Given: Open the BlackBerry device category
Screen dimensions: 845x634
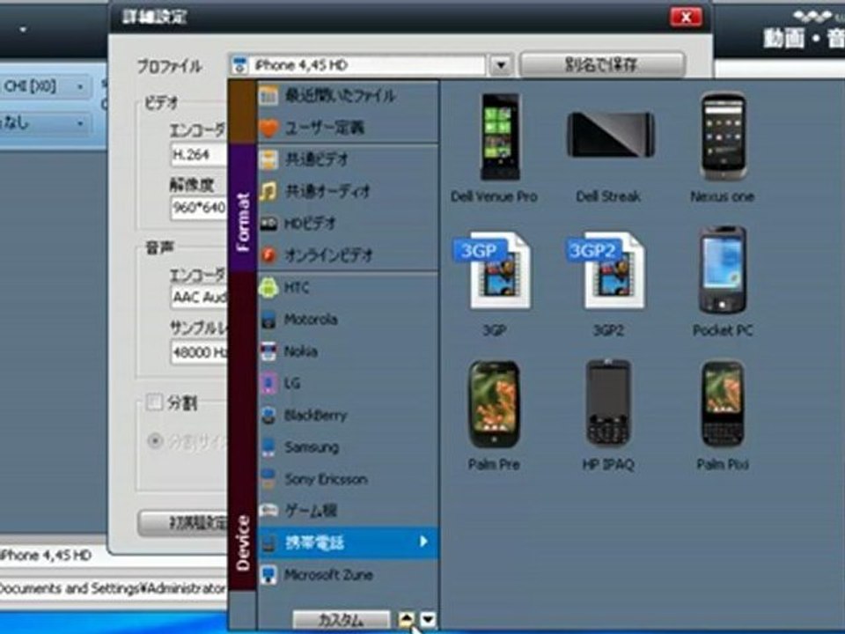Looking at the screenshot, I should tap(349, 415).
